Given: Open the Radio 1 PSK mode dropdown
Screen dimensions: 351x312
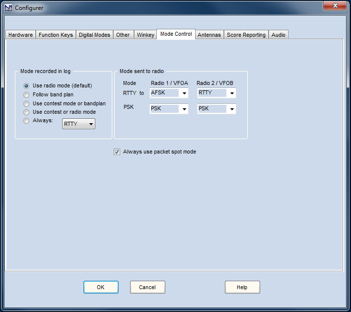Looking at the screenshot, I should (x=169, y=109).
